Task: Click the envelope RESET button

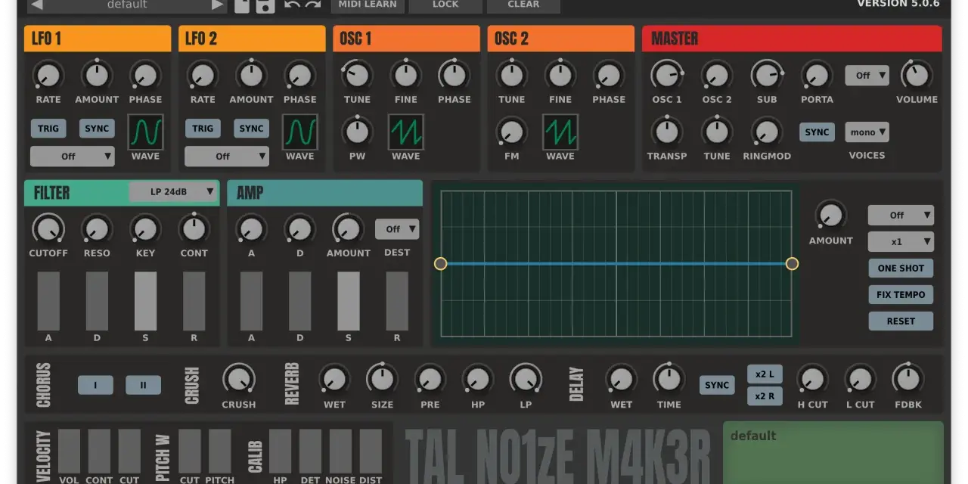Action: [901, 321]
